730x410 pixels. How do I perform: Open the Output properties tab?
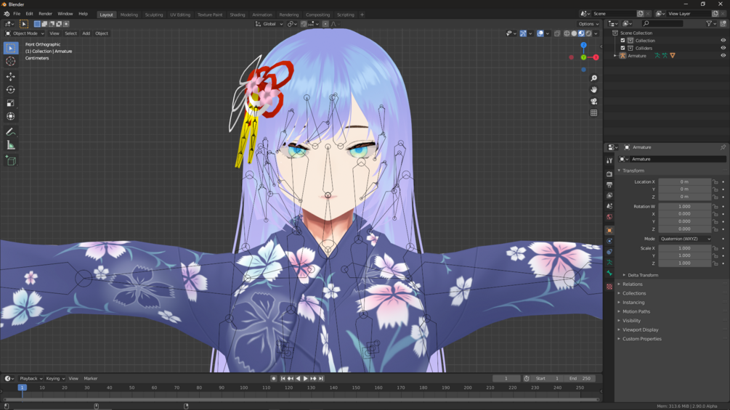point(609,184)
